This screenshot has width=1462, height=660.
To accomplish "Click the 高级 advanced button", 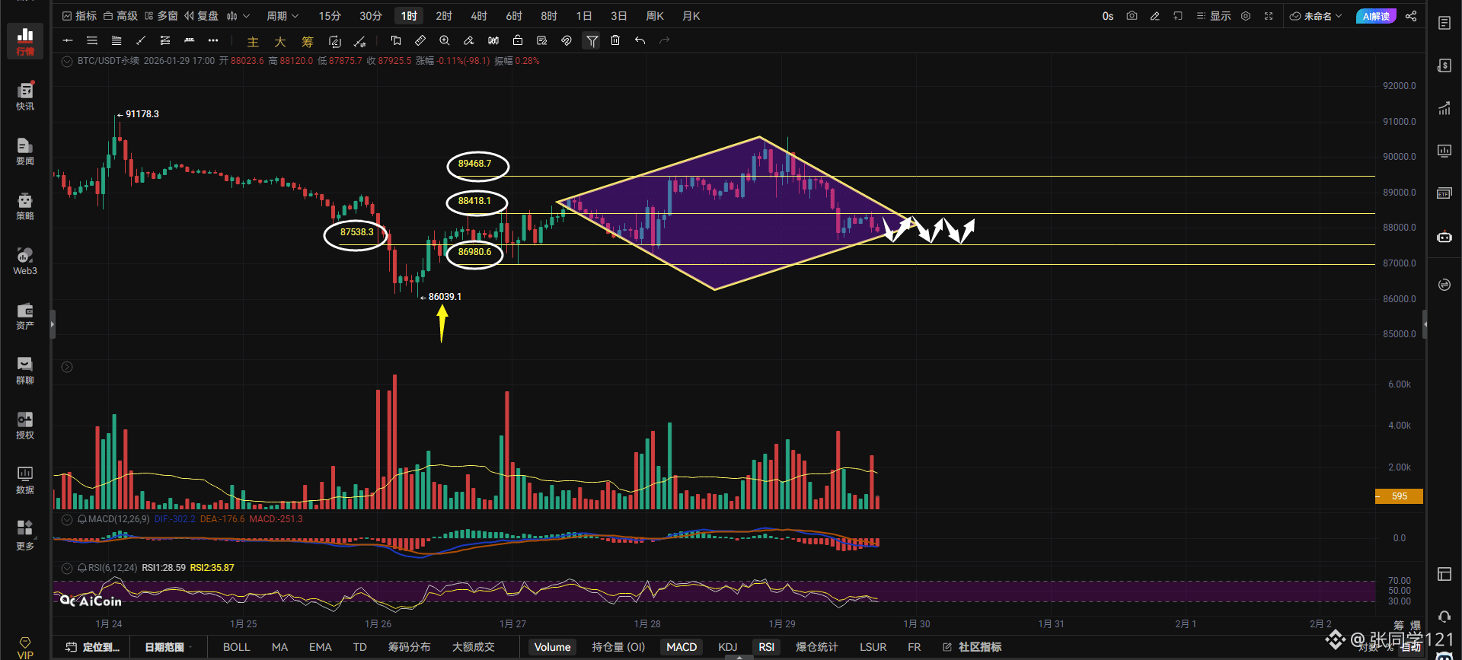I will pos(120,16).
